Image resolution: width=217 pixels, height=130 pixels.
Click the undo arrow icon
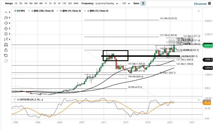[6, 55]
